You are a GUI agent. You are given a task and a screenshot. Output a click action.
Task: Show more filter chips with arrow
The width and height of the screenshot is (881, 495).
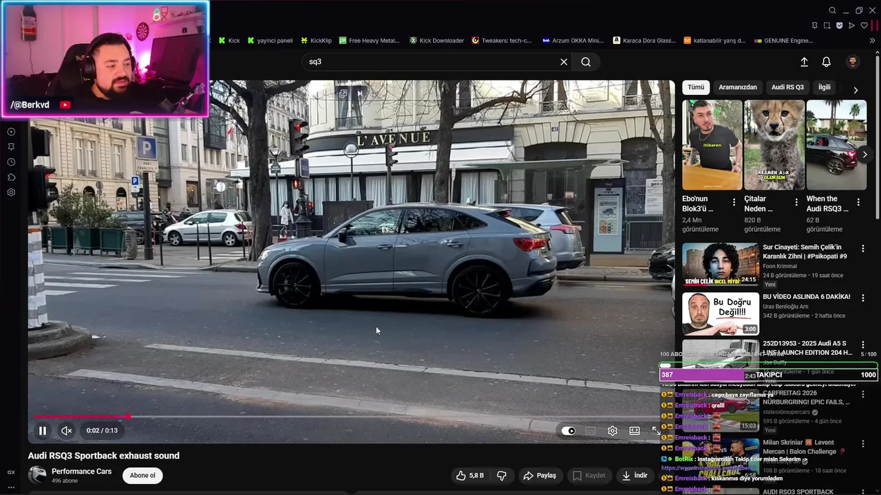(856, 90)
